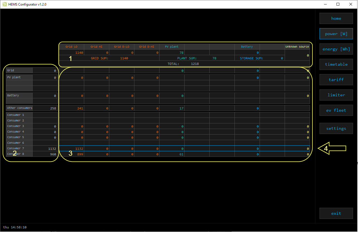358x232 pixels.
Task: Click the Battery column header
Action: pyautogui.click(x=247, y=47)
